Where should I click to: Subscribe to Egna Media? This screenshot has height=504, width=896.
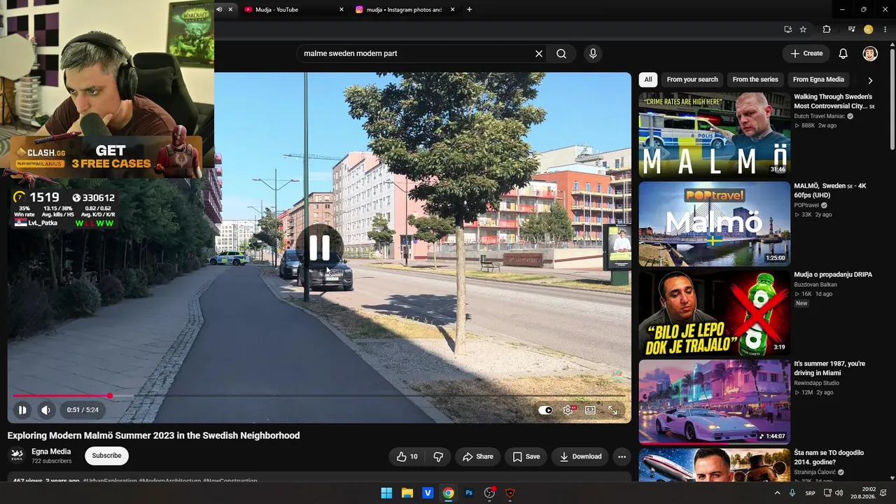[x=106, y=456]
